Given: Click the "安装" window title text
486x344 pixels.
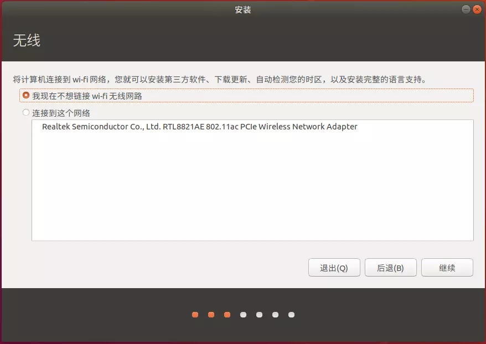Looking at the screenshot, I should [243, 9].
